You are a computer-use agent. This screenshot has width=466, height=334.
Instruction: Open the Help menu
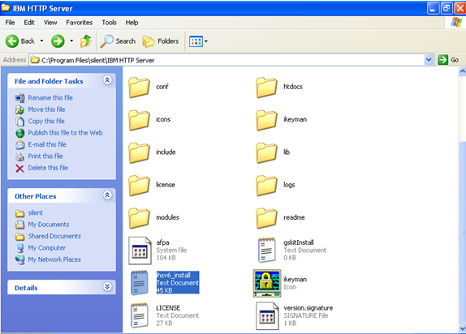[x=132, y=23]
